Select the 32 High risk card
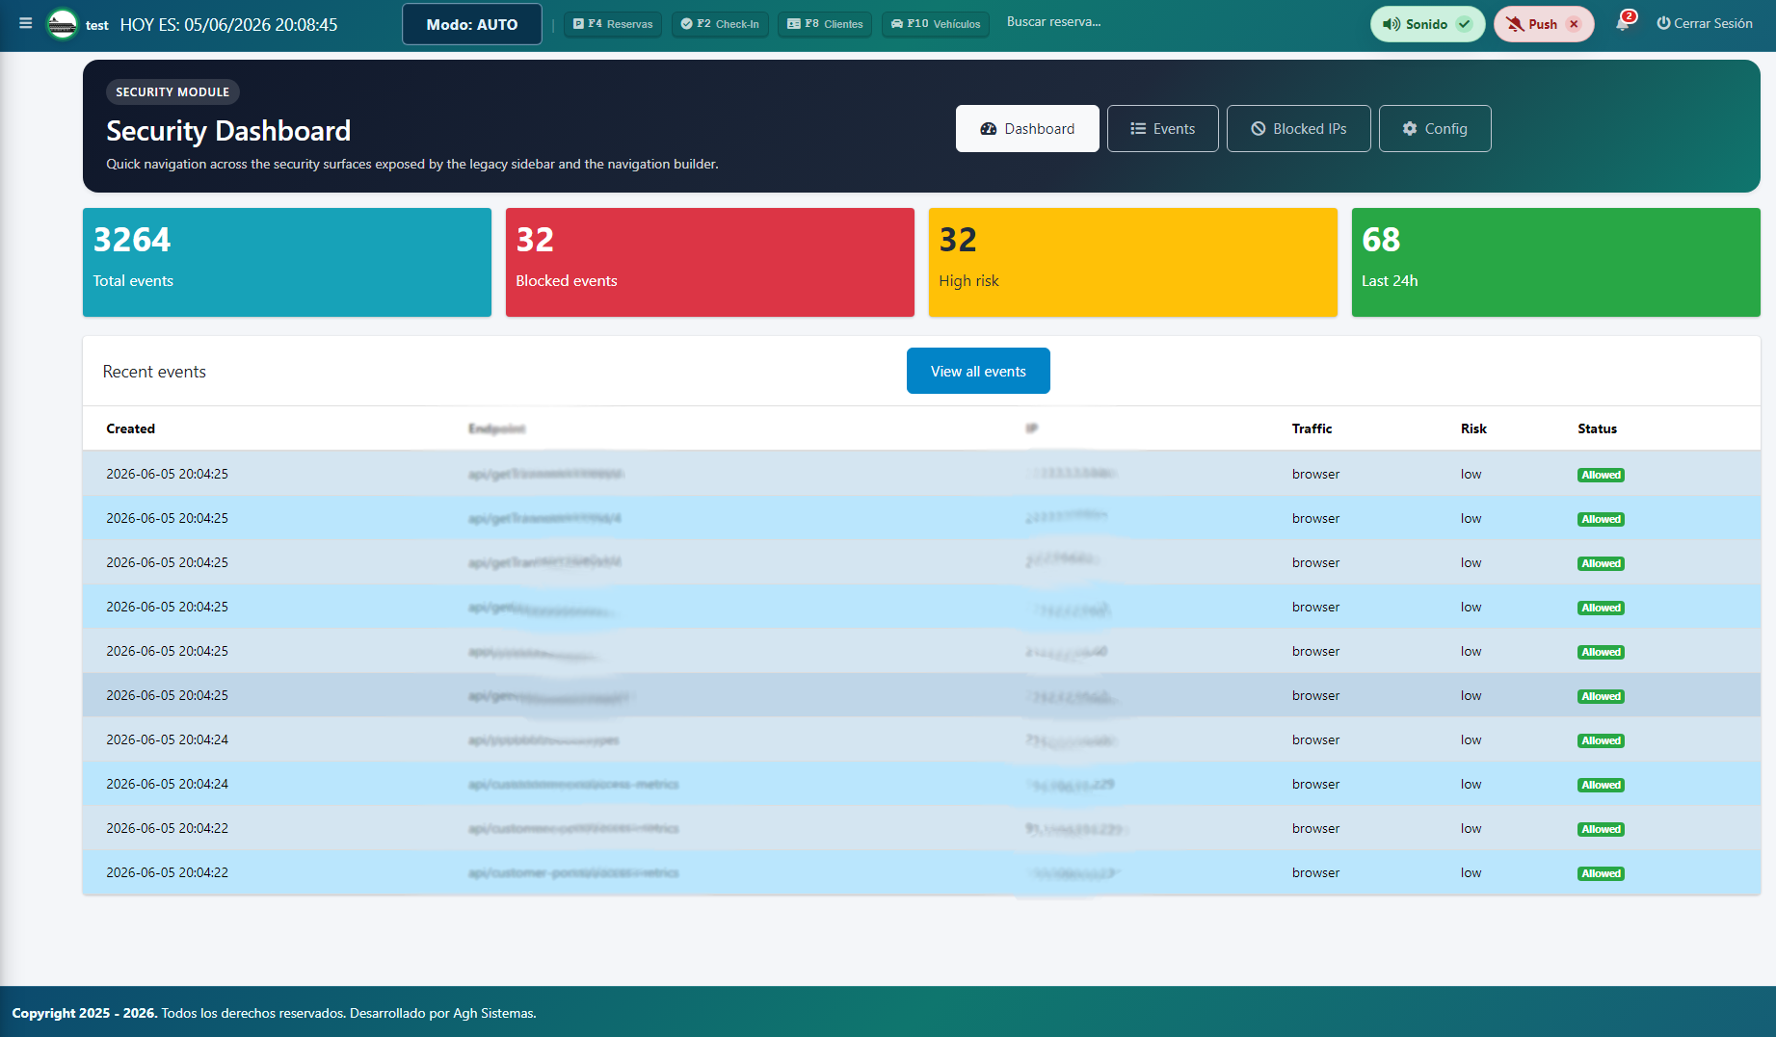 [x=1133, y=262]
